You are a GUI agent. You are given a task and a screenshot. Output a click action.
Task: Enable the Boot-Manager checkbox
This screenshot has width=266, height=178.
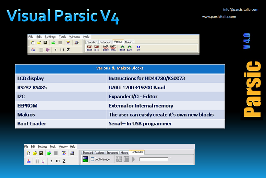pyautogui.click(x=93, y=159)
